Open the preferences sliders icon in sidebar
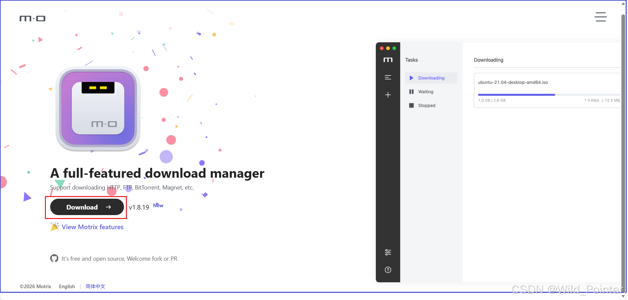Viewport: 628px width, 300px height. pos(388,252)
